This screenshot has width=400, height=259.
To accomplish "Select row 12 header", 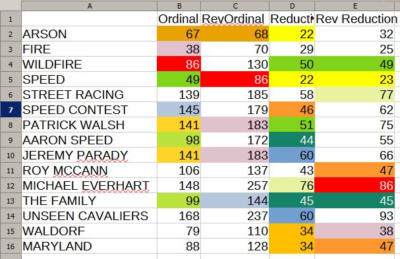I will coord(11,185).
